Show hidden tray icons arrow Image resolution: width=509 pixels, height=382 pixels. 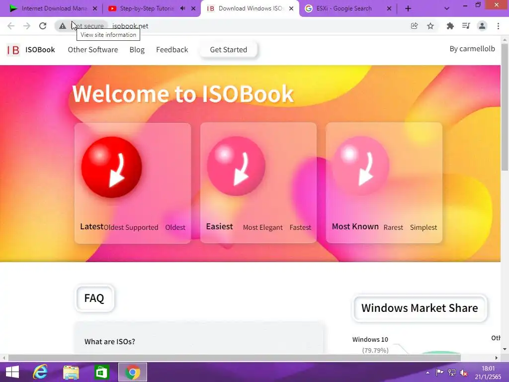click(427, 373)
